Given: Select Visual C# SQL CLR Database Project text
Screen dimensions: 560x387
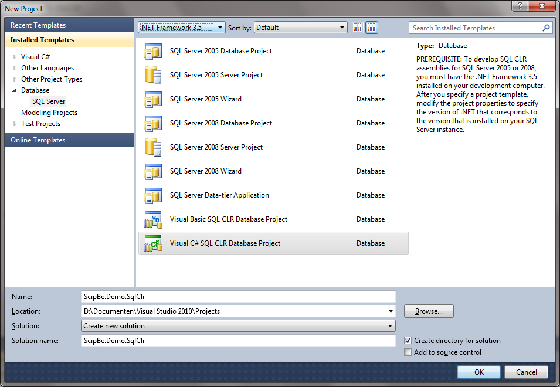Looking at the screenshot, I should [x=225, y=243].
